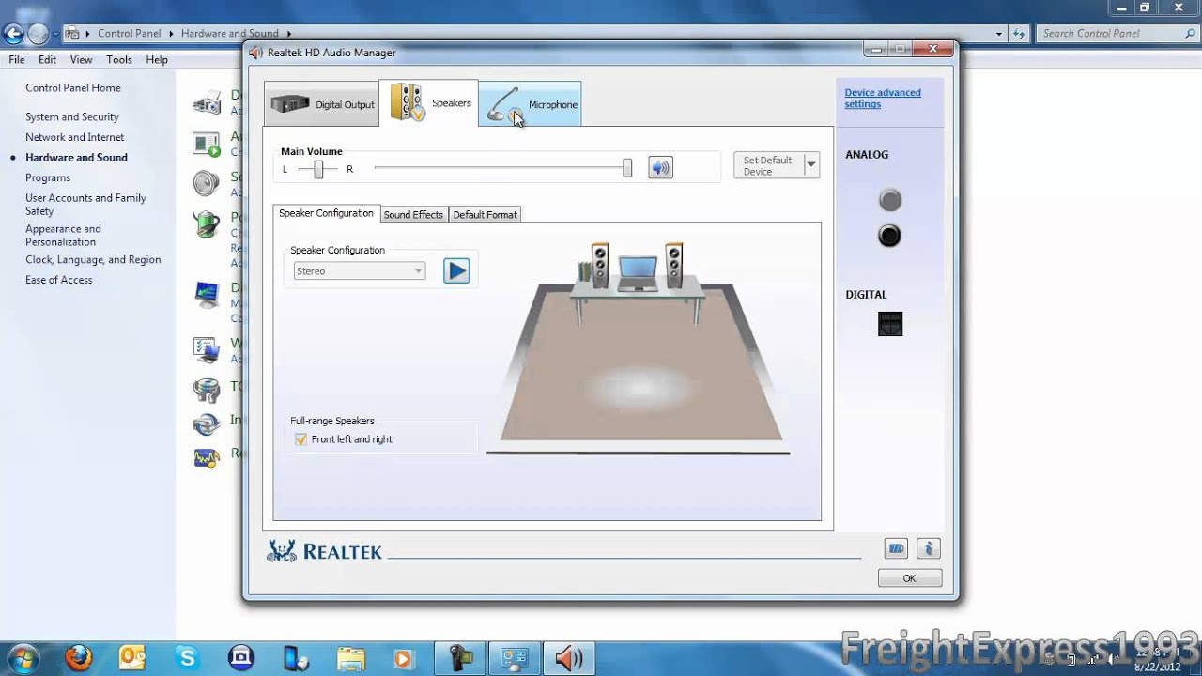Adjust the L-R balance slider handle
This screenshot has width=1202, height=676.
click(x=318, y=169)
